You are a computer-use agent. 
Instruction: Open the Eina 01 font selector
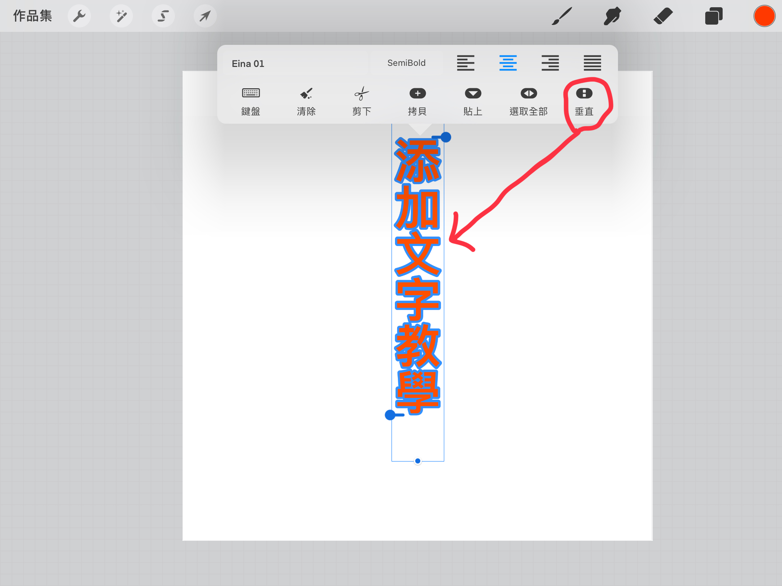coord(295,64)
